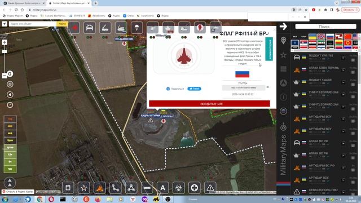Screen dimensions: 361x203
Task: Click the address search field on map
Action: 33,24
